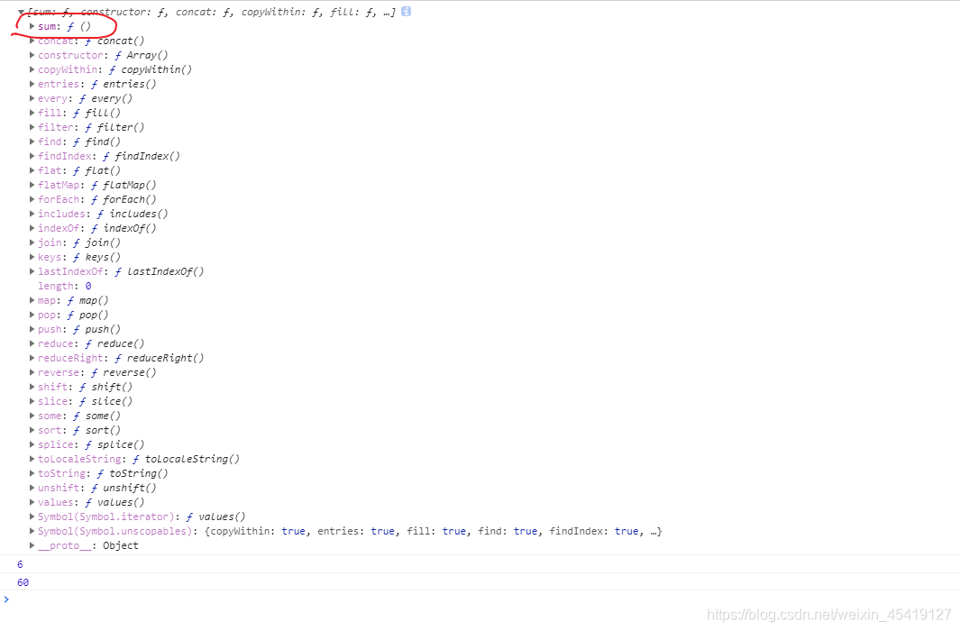Image resolution: width=960 pixels, height=631 pixels.
Task: Expand the Symbol(Symbol.iterator) entry
Action: point(32,517)
